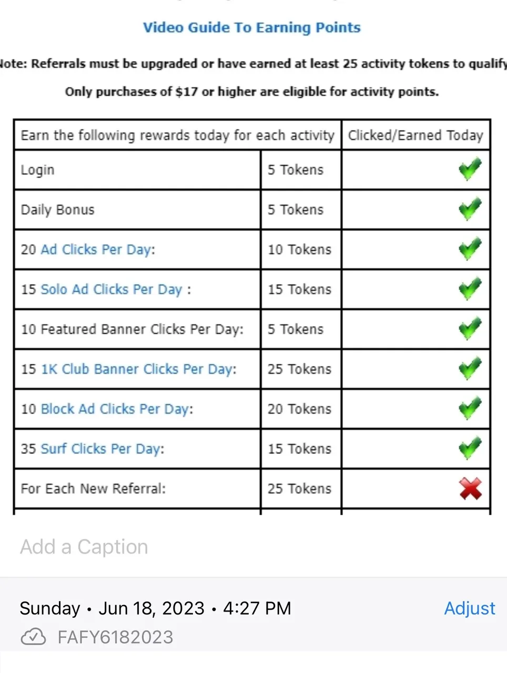Click the green checkmark beside Daily Bonus
The height and width of the screenshot is (673, 507).
coord(470,209)
